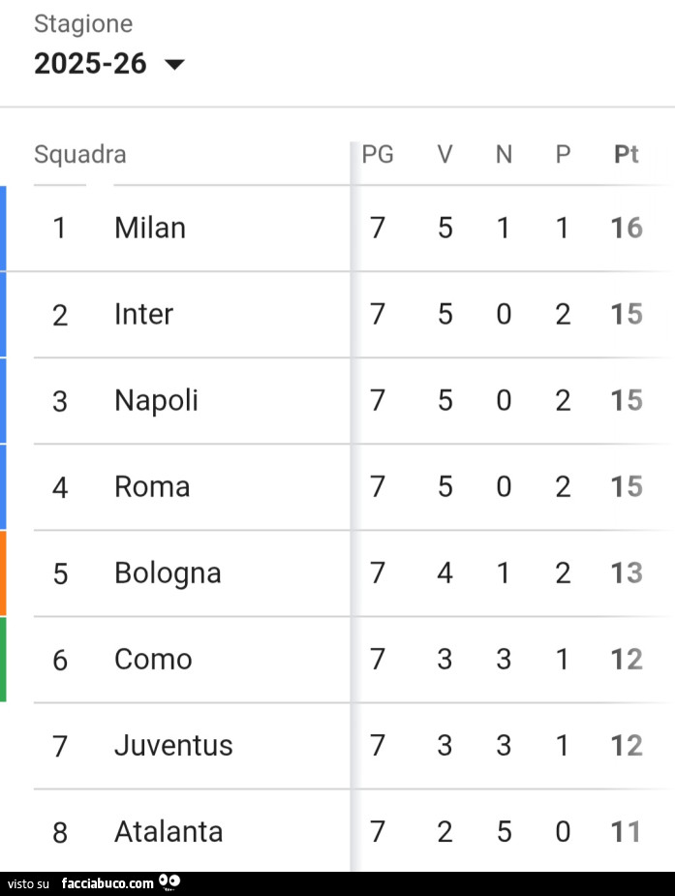Select Roma in the table
Image resolution: width=675 pixels, height=896 pixels.
click(x=152, y=486)
